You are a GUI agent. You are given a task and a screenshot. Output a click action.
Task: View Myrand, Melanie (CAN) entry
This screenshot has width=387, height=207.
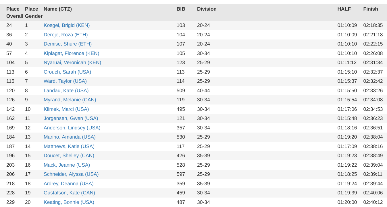(70, 100)
